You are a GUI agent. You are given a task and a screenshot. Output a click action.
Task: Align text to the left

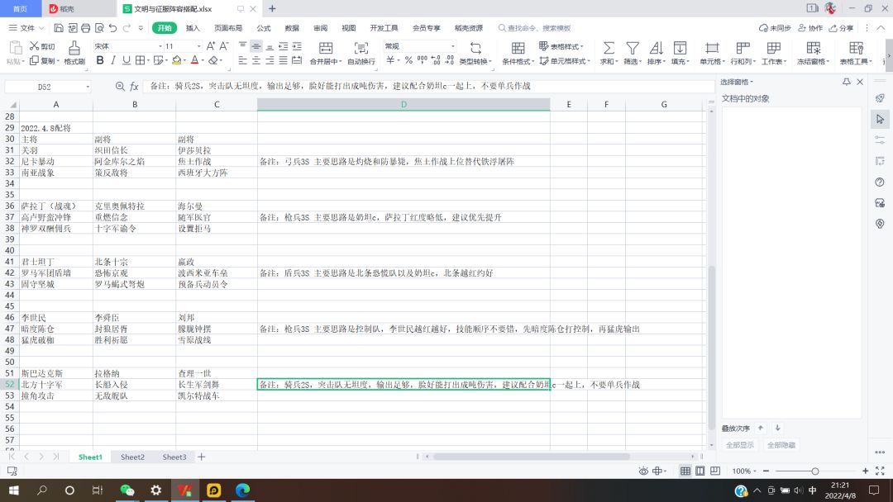click(242, 60)
